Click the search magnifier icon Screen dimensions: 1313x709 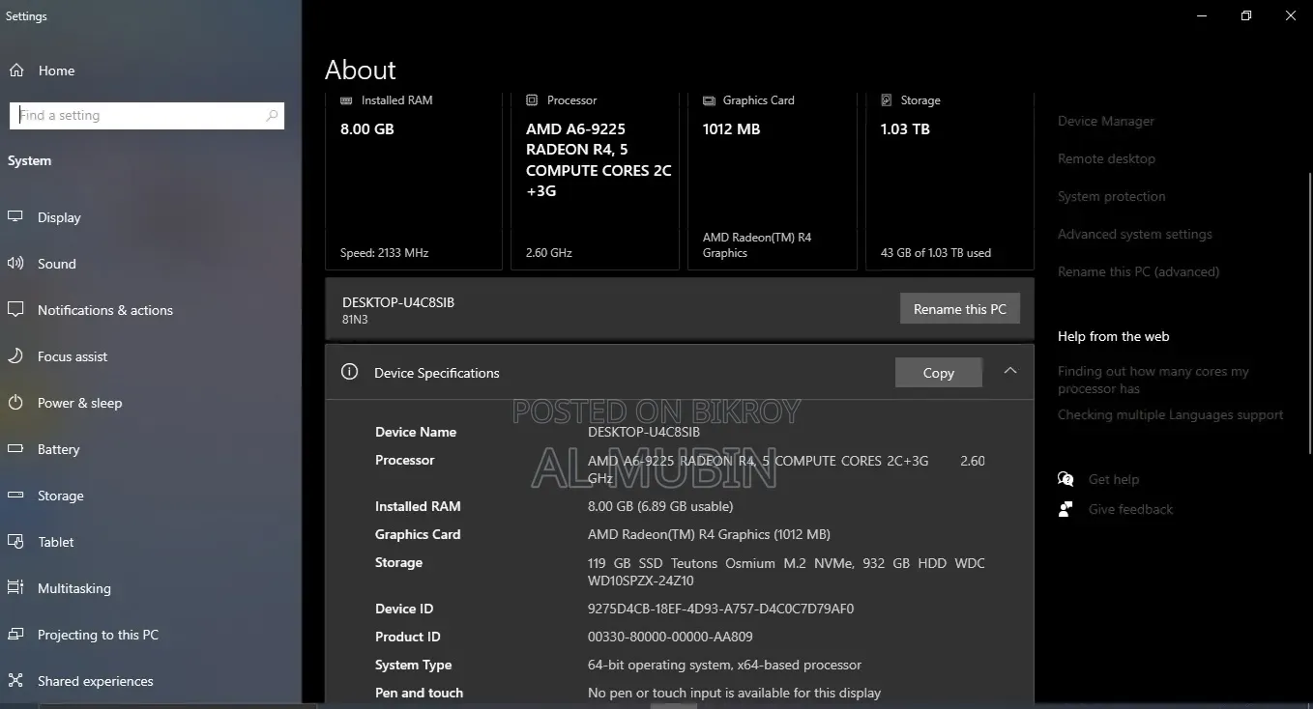tap(272, 116)
